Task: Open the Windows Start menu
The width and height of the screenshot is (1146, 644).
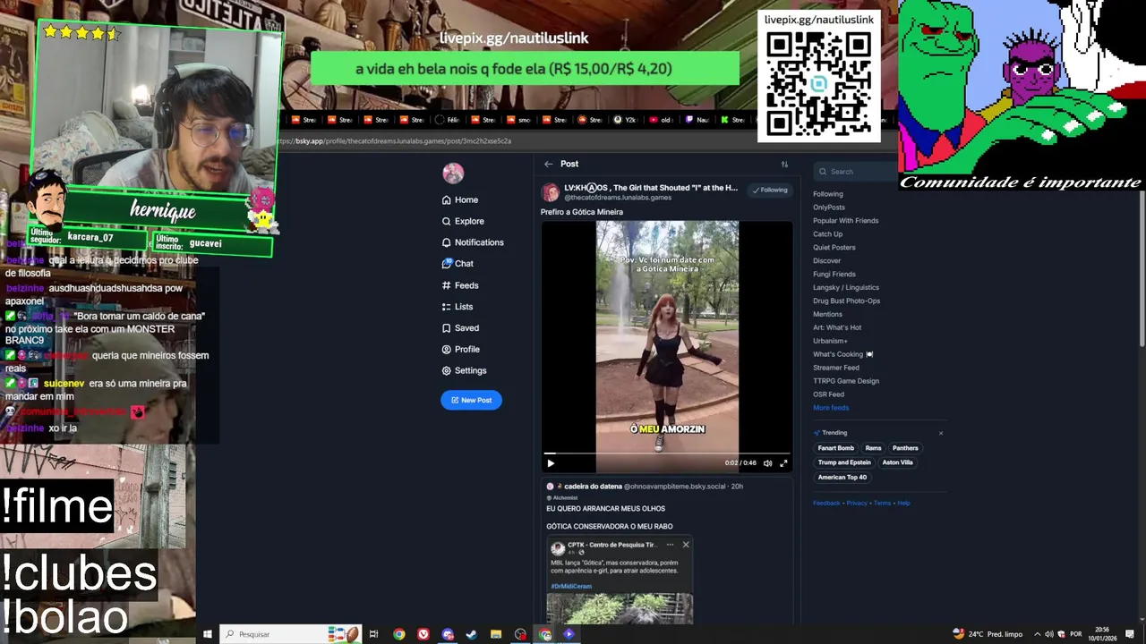Action: point(207,634)
